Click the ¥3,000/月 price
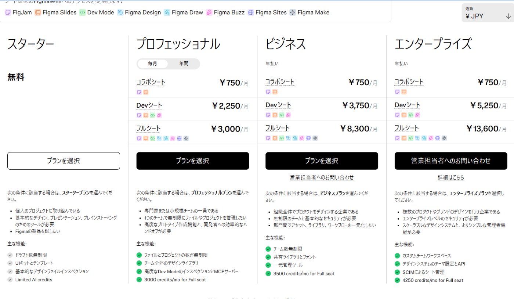This screenshot has width=514, height=299. (x=230, y=129)
